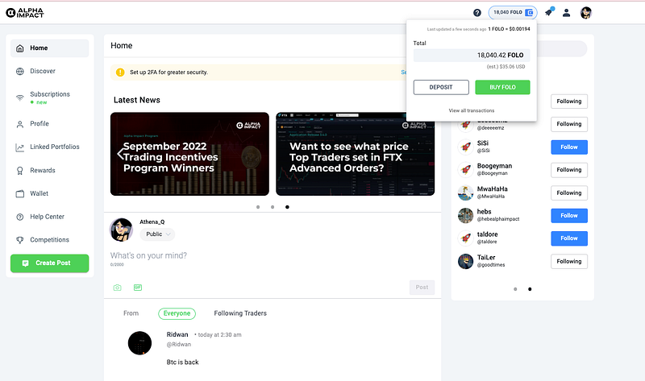
Task: Unfollow MwaHaHa via Following button
Action: click(569, 193)
